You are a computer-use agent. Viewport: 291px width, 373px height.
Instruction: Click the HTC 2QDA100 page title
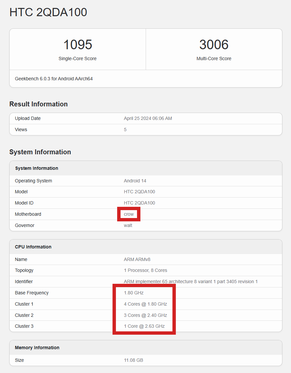(x=48, y=12)
